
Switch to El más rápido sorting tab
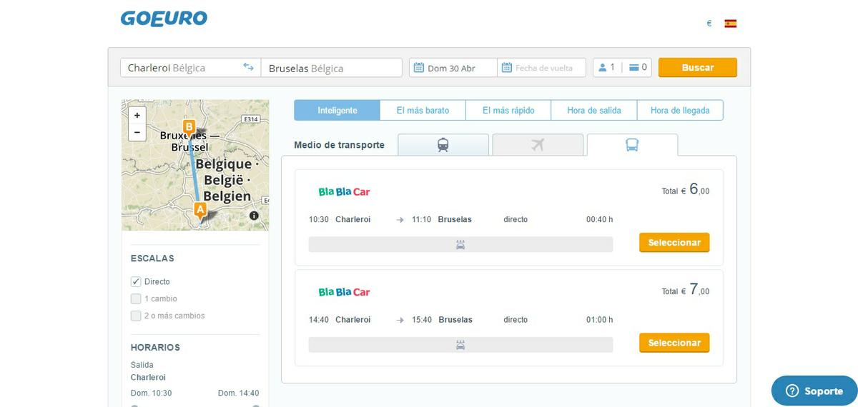[x=508, y=111]
